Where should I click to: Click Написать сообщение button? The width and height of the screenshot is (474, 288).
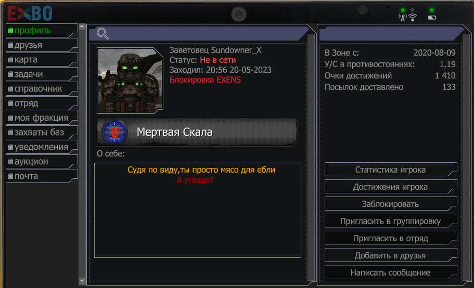[x=391, y=272]
